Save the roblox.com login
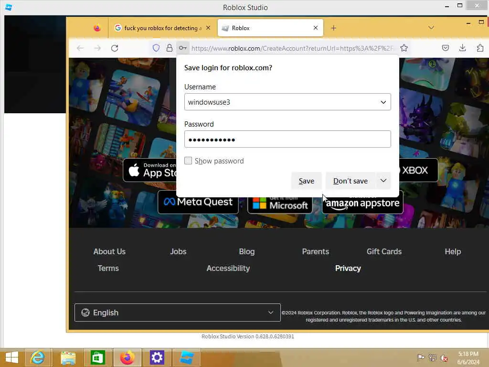This screenshot has width=489, height=367. 306,181
